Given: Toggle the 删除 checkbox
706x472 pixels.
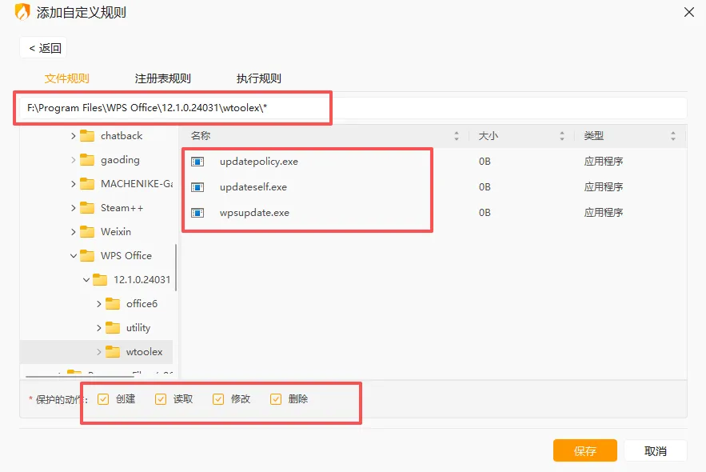Looking at the screenshot, I should (276, 399).
